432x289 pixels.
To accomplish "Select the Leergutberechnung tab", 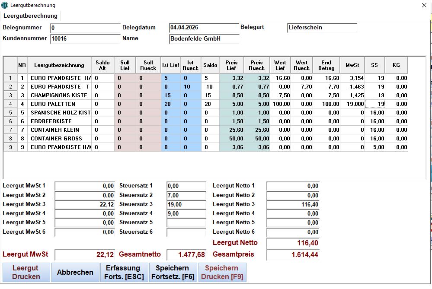I will (31, 16).
